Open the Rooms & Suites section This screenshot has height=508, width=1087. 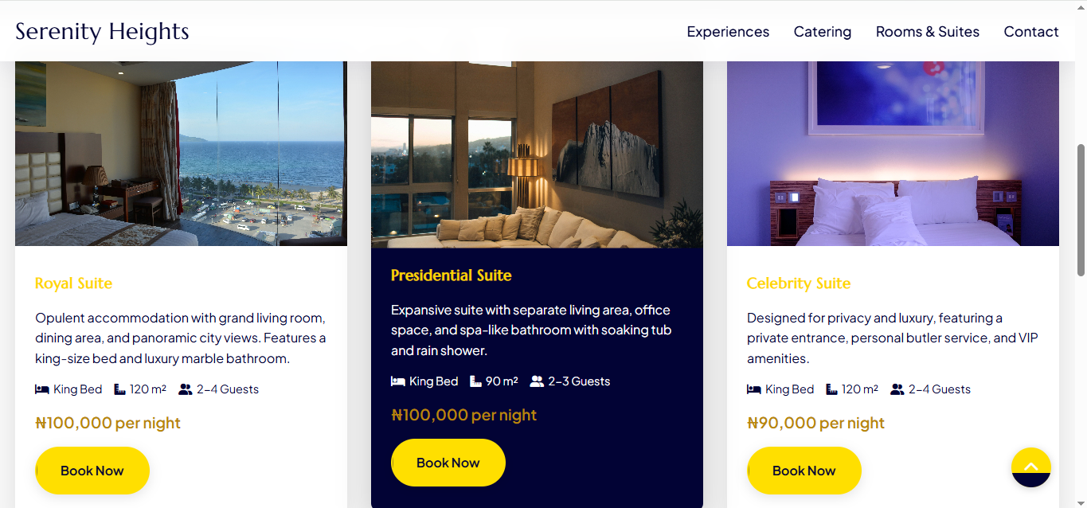pos(927,31)
